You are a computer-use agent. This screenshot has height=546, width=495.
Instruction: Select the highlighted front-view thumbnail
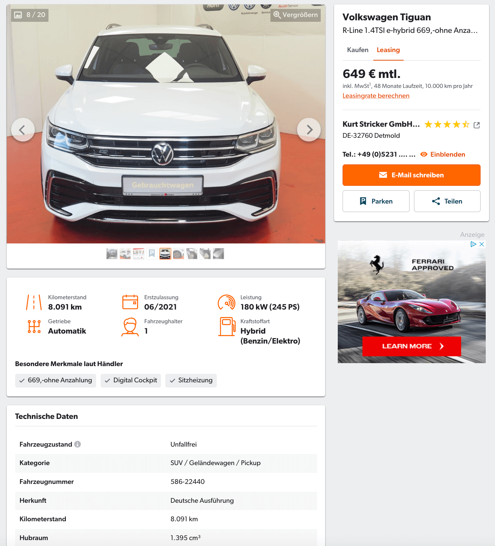click(x=165, y=254)
